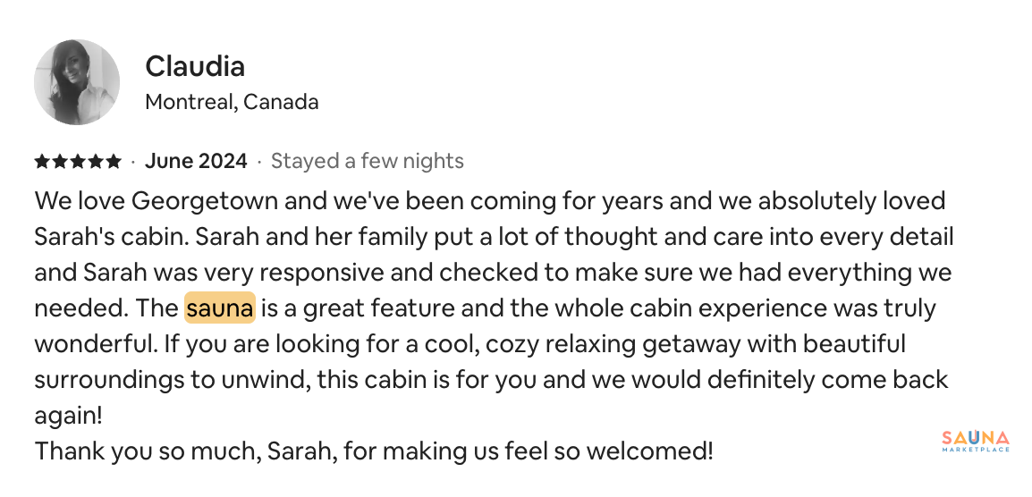Click the fourth star in the rating
Screen dimensions: 1032x497
tap(96, 161)
